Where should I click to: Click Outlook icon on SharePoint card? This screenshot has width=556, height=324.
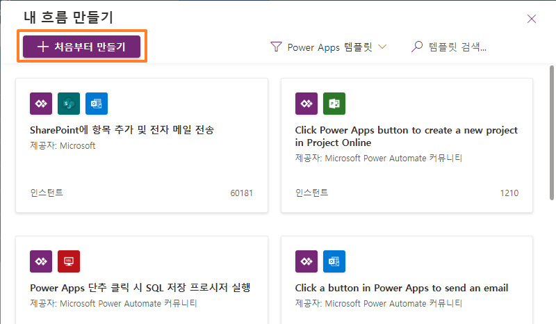tap(97, 104)
